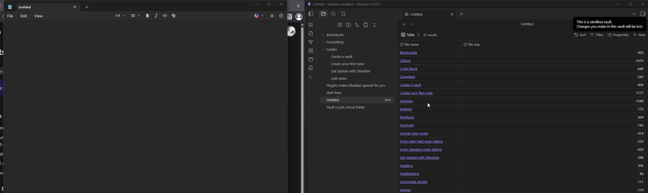Open the H1 heading dropdown in Notepad
Viewport: 648px width, 193px height.
point(120,16)
